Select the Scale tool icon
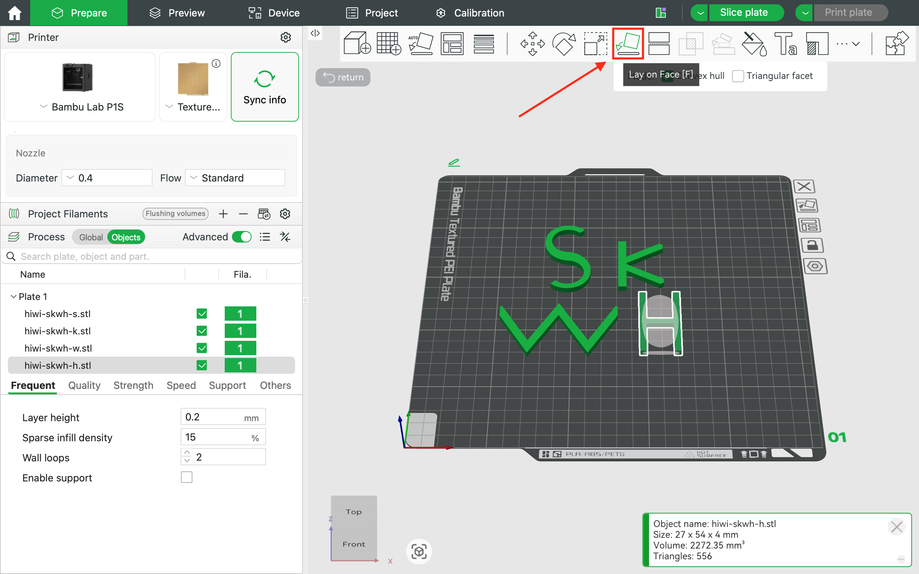The height and width of the screenshot is (574, 919). 595,43
